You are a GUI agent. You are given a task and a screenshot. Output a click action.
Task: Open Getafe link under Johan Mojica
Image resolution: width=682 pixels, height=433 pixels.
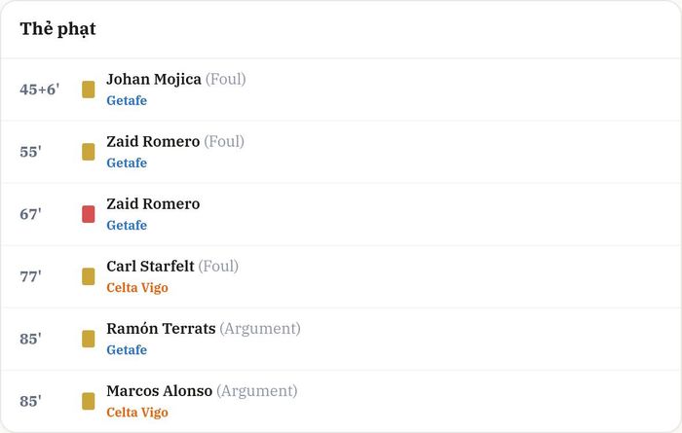[127, 101]
